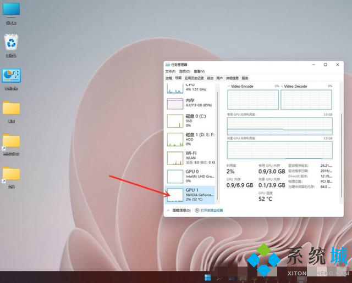Select the GPU 0 Intel UHD Graphics entry

tap(190, 176)
